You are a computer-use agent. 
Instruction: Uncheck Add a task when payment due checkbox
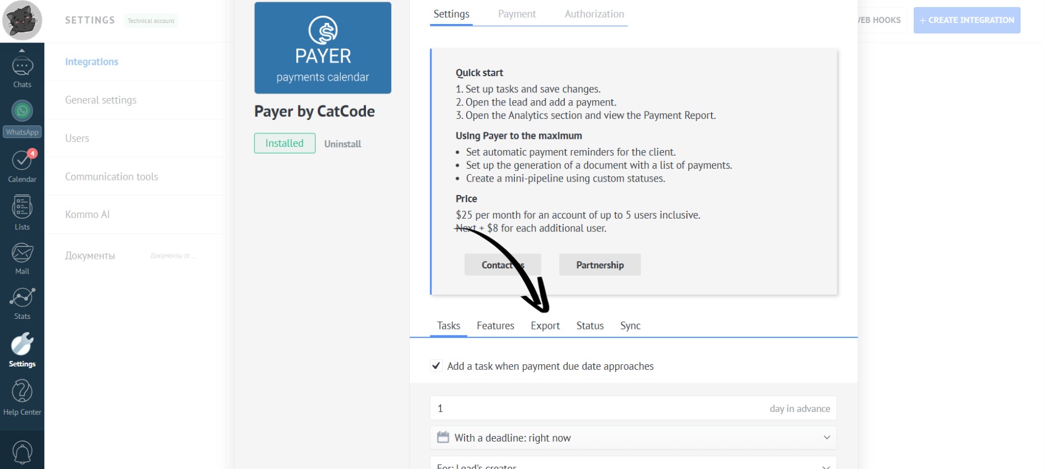[436, 366]
